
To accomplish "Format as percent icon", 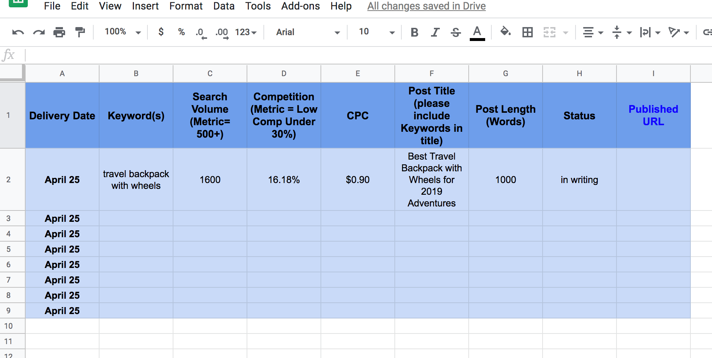I will [x=181, y=32].
